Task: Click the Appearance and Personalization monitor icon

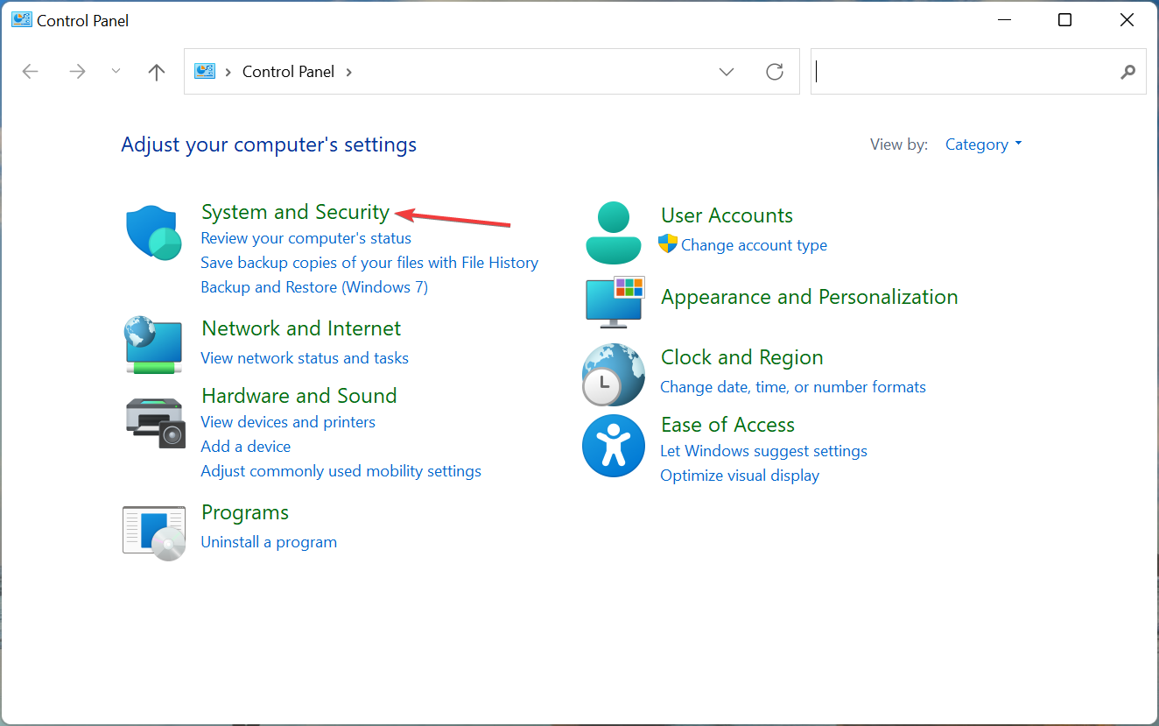Action: click(x=614, y=301)
